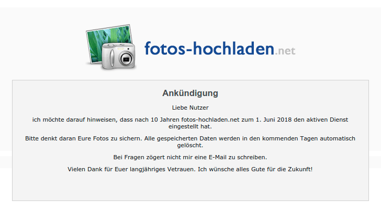The image size is (381, 213).
Task: Click the word "hochladen" in the logo
Action: (233, 49)
